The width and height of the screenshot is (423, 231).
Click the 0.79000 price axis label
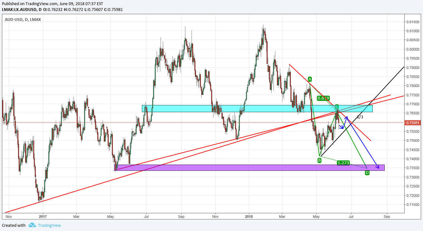[413, 68]
